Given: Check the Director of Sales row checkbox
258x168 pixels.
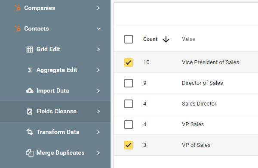Looking at the screenshot, I should [x=129, y=83].
